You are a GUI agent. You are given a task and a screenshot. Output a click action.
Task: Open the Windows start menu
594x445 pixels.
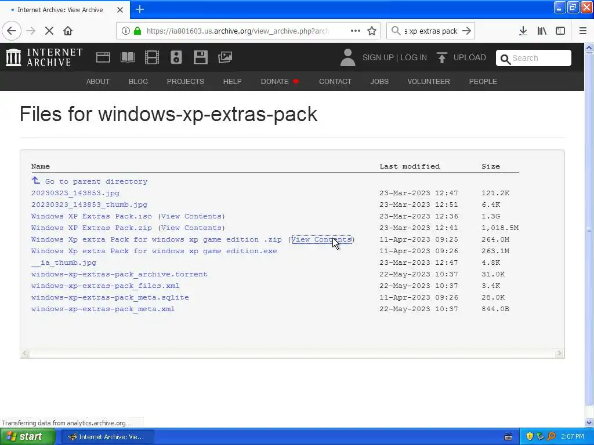(x=27, y=437)
